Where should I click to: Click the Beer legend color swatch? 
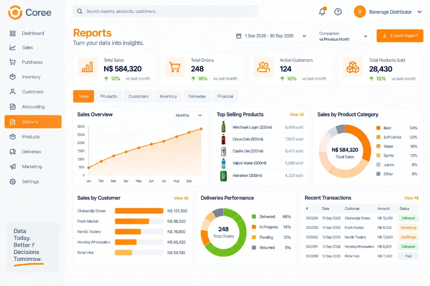tap(378, 128)
